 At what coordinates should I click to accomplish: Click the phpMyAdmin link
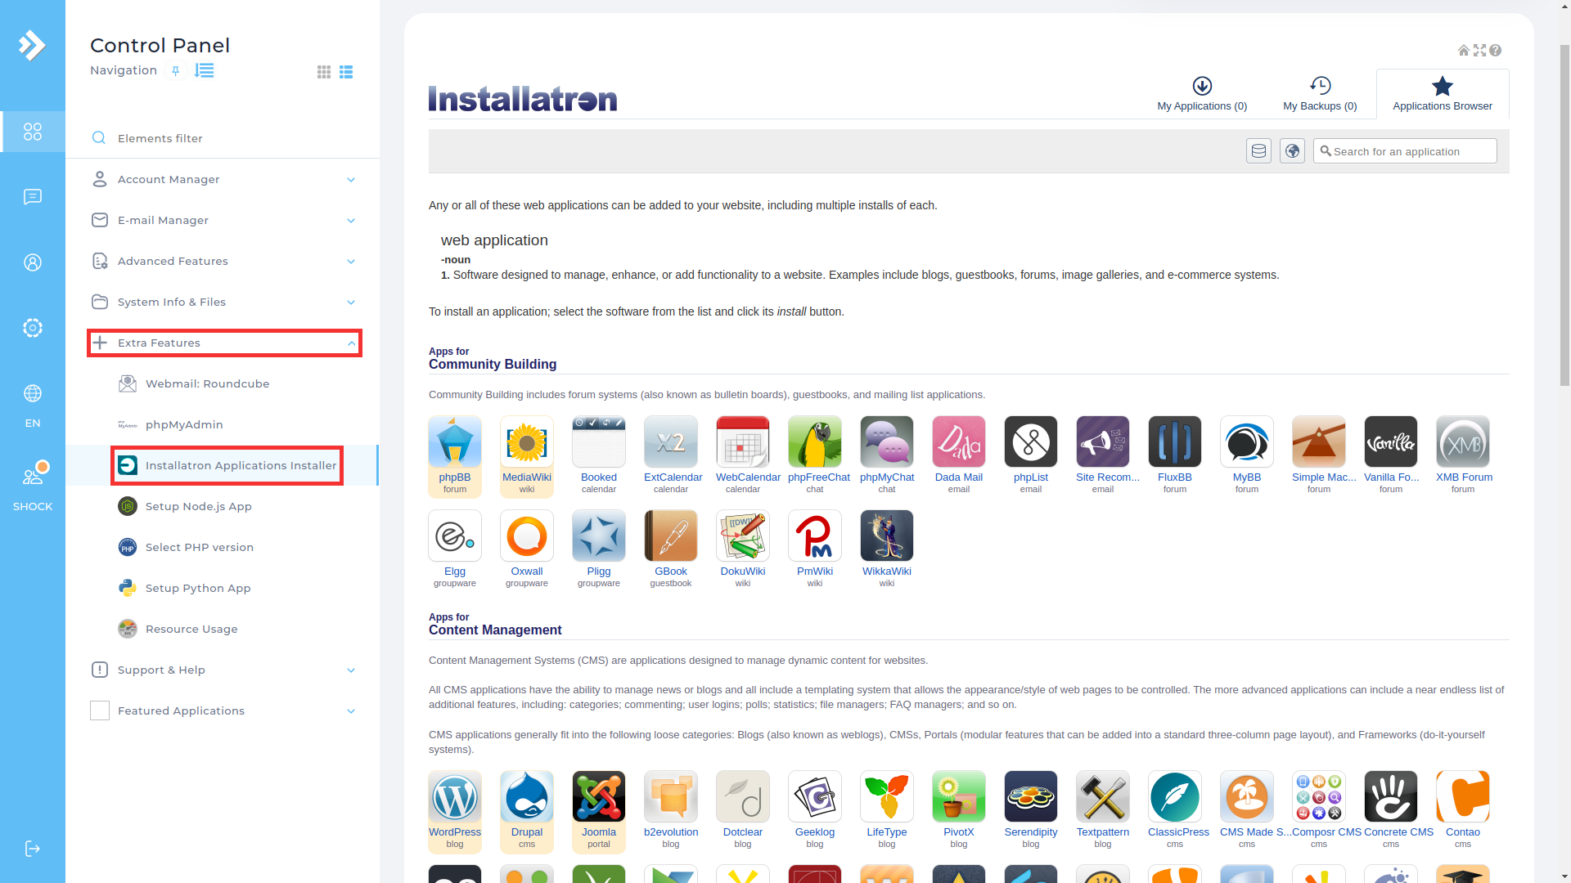click(184, 424)
